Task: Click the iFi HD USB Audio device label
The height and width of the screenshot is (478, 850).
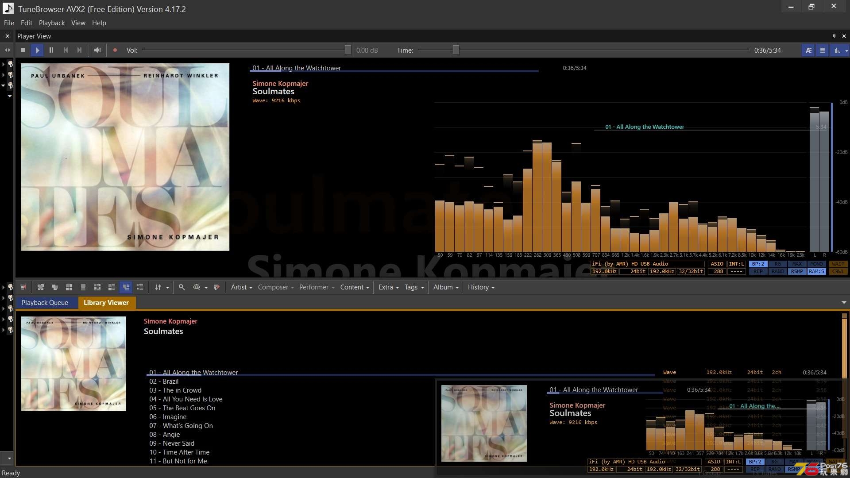Action: [x=648, y=264]
